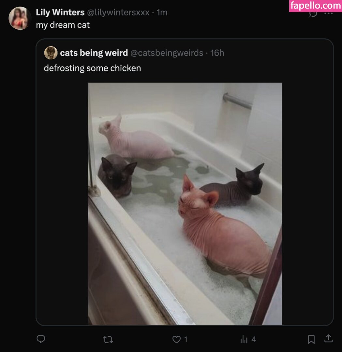Enlarge the hairless cats bathtub photo
342x352 pixels.
185,204
